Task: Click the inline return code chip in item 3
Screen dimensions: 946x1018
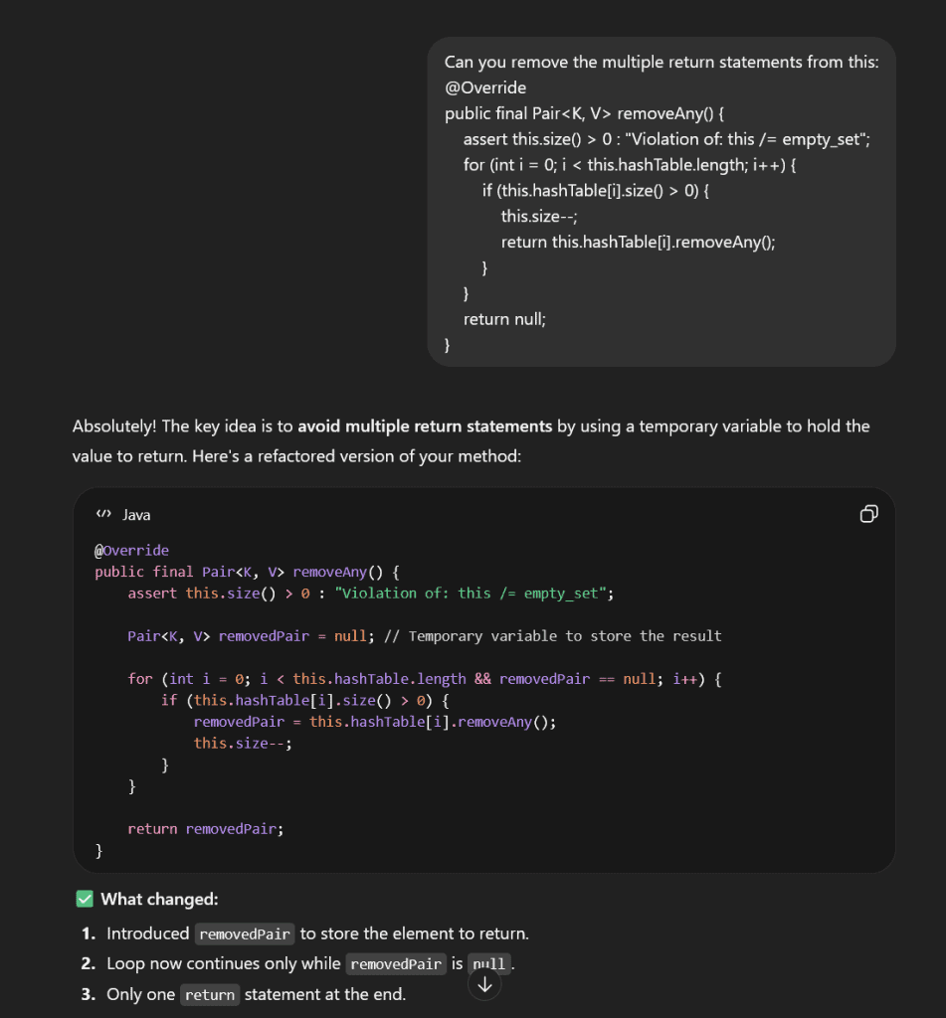Action: 210,994
